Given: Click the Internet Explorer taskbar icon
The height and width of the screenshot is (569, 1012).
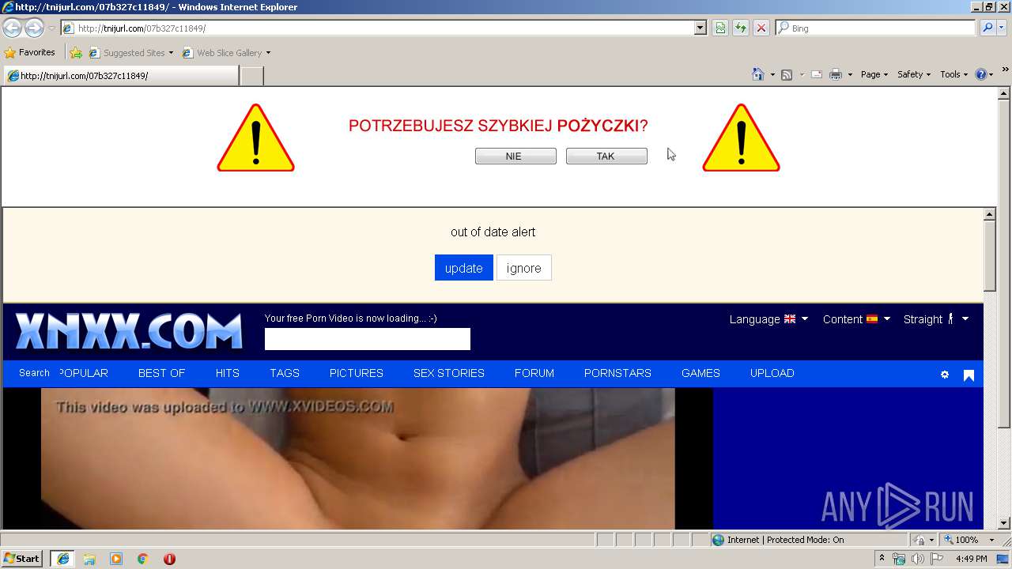Looking at the screenshot, I should (63, 559).
